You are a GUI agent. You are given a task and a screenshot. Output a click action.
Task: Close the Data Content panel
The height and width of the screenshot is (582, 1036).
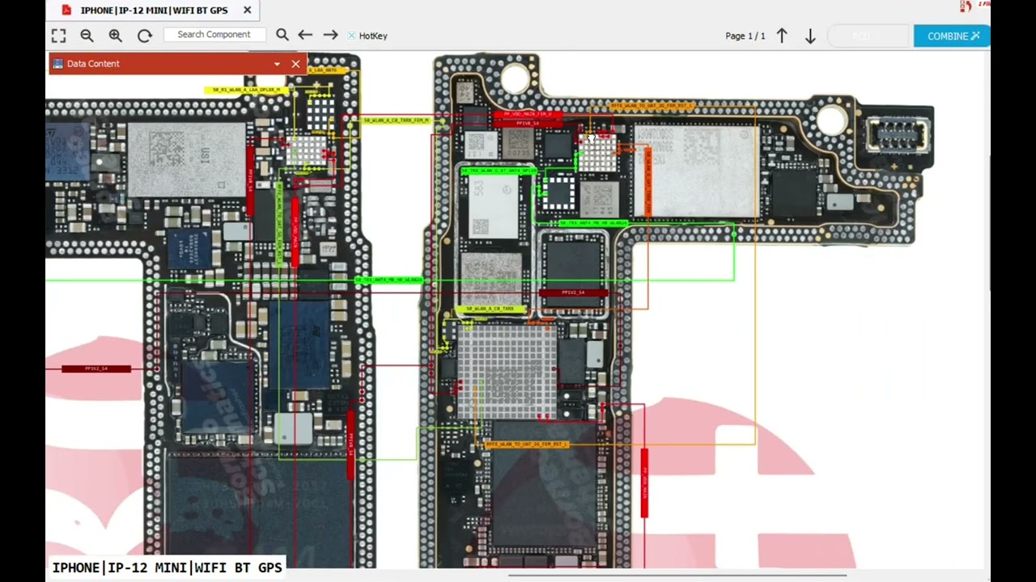[x=295, y=64]
